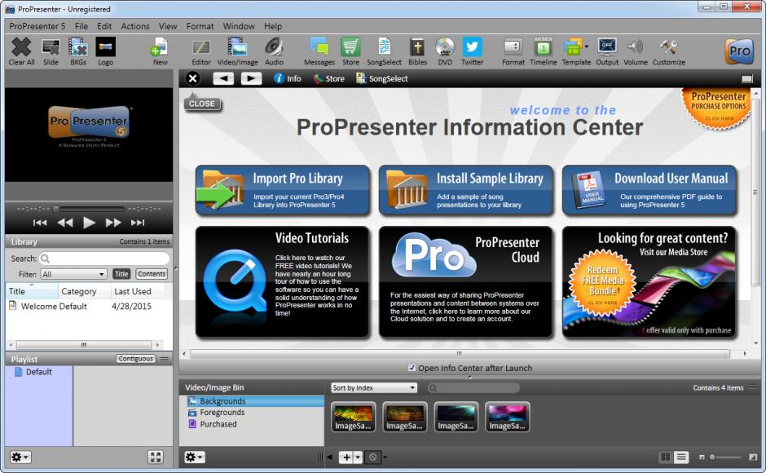Viewport: 766px width, 473px height.
Task: Redeem FREE Media Bundle badge
Action: [x=602, y=283]
